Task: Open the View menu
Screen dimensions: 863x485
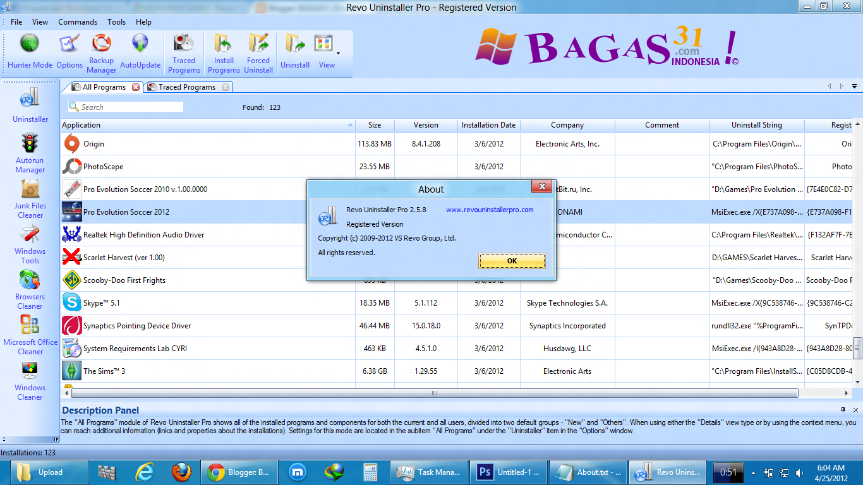Action: 40,21
